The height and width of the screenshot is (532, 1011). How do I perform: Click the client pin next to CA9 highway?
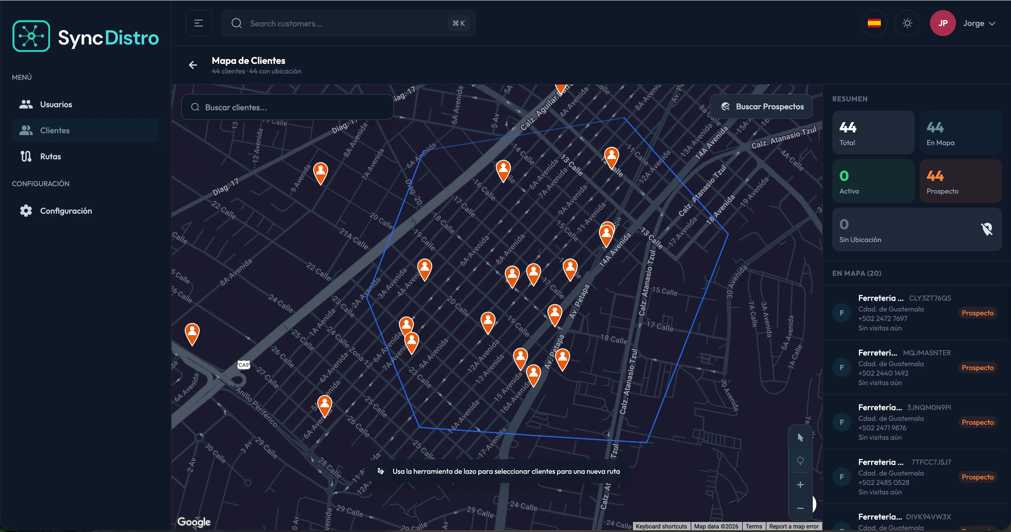[x=192, y=334]
